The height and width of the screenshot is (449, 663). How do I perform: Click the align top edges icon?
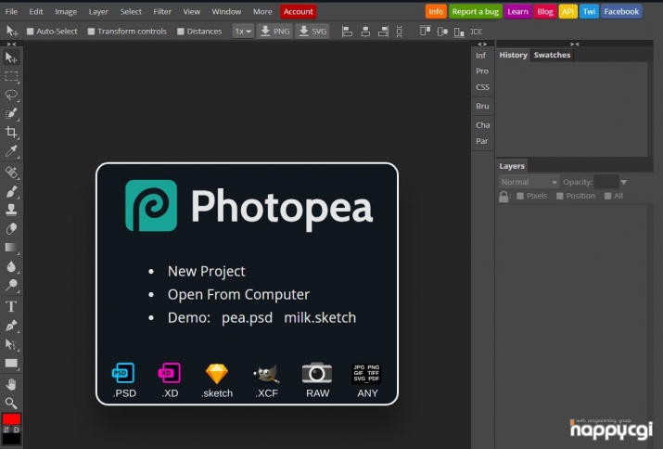(x=426, y=32)
